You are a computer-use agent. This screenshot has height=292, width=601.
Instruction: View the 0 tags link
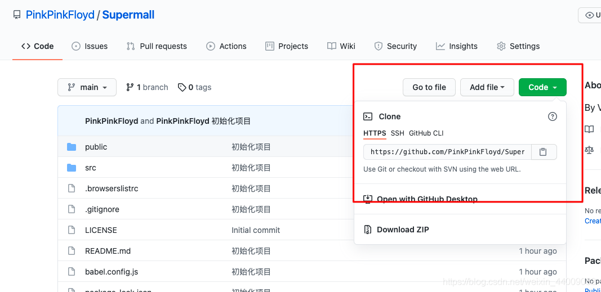point(195,87)
